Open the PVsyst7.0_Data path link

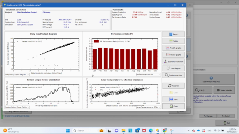pos(17,116)
